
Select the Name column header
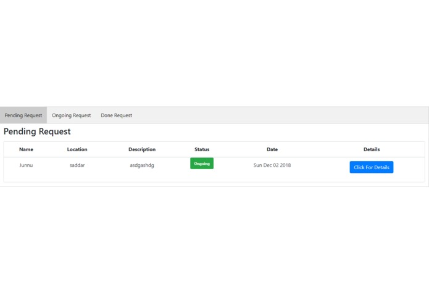(x=26, y=149)
